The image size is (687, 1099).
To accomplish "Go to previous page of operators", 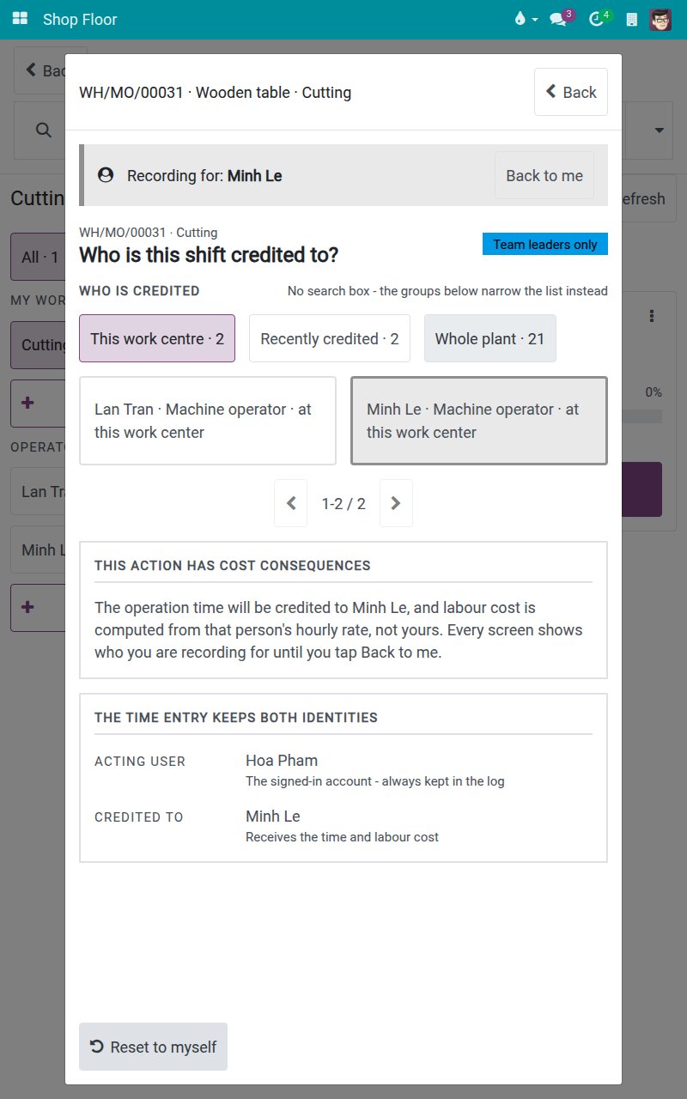I will (290, 503).
